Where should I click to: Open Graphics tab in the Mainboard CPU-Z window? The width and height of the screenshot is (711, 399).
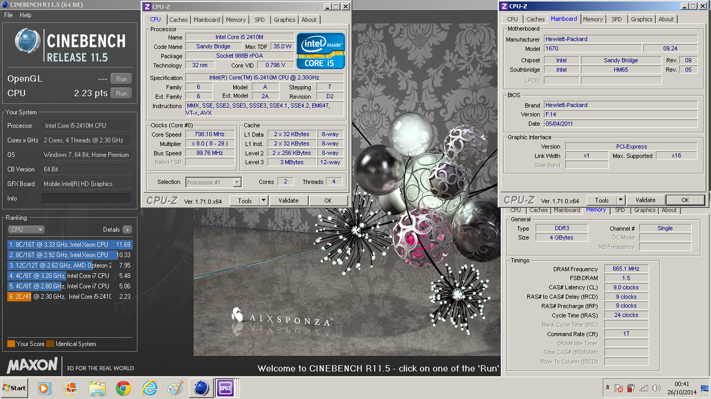pyautogui.click(x=642, y=19)
